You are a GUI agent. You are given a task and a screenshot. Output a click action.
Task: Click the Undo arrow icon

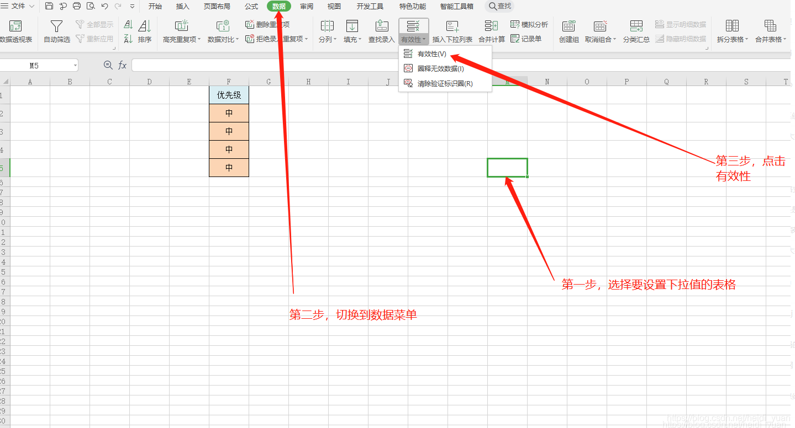pos(104,6)
